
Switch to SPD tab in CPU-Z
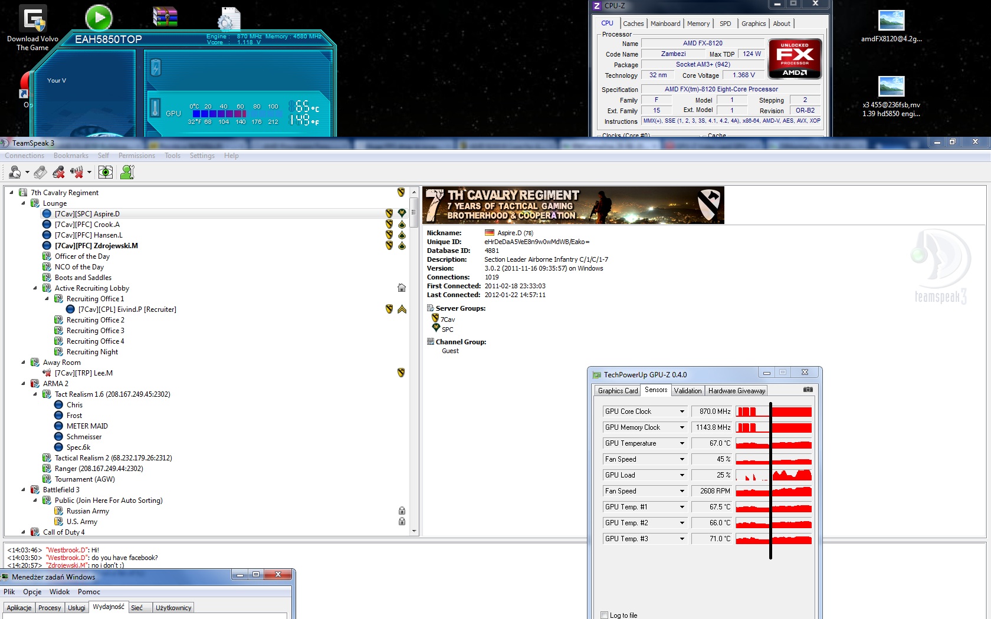click(725, 24)
